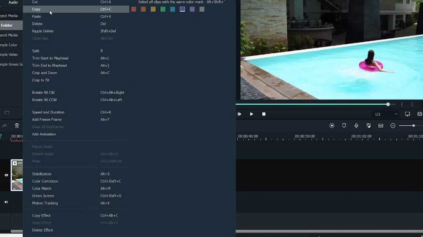
Task: Mute the audio track speaker icon
Action: click(x=6, y=202)
